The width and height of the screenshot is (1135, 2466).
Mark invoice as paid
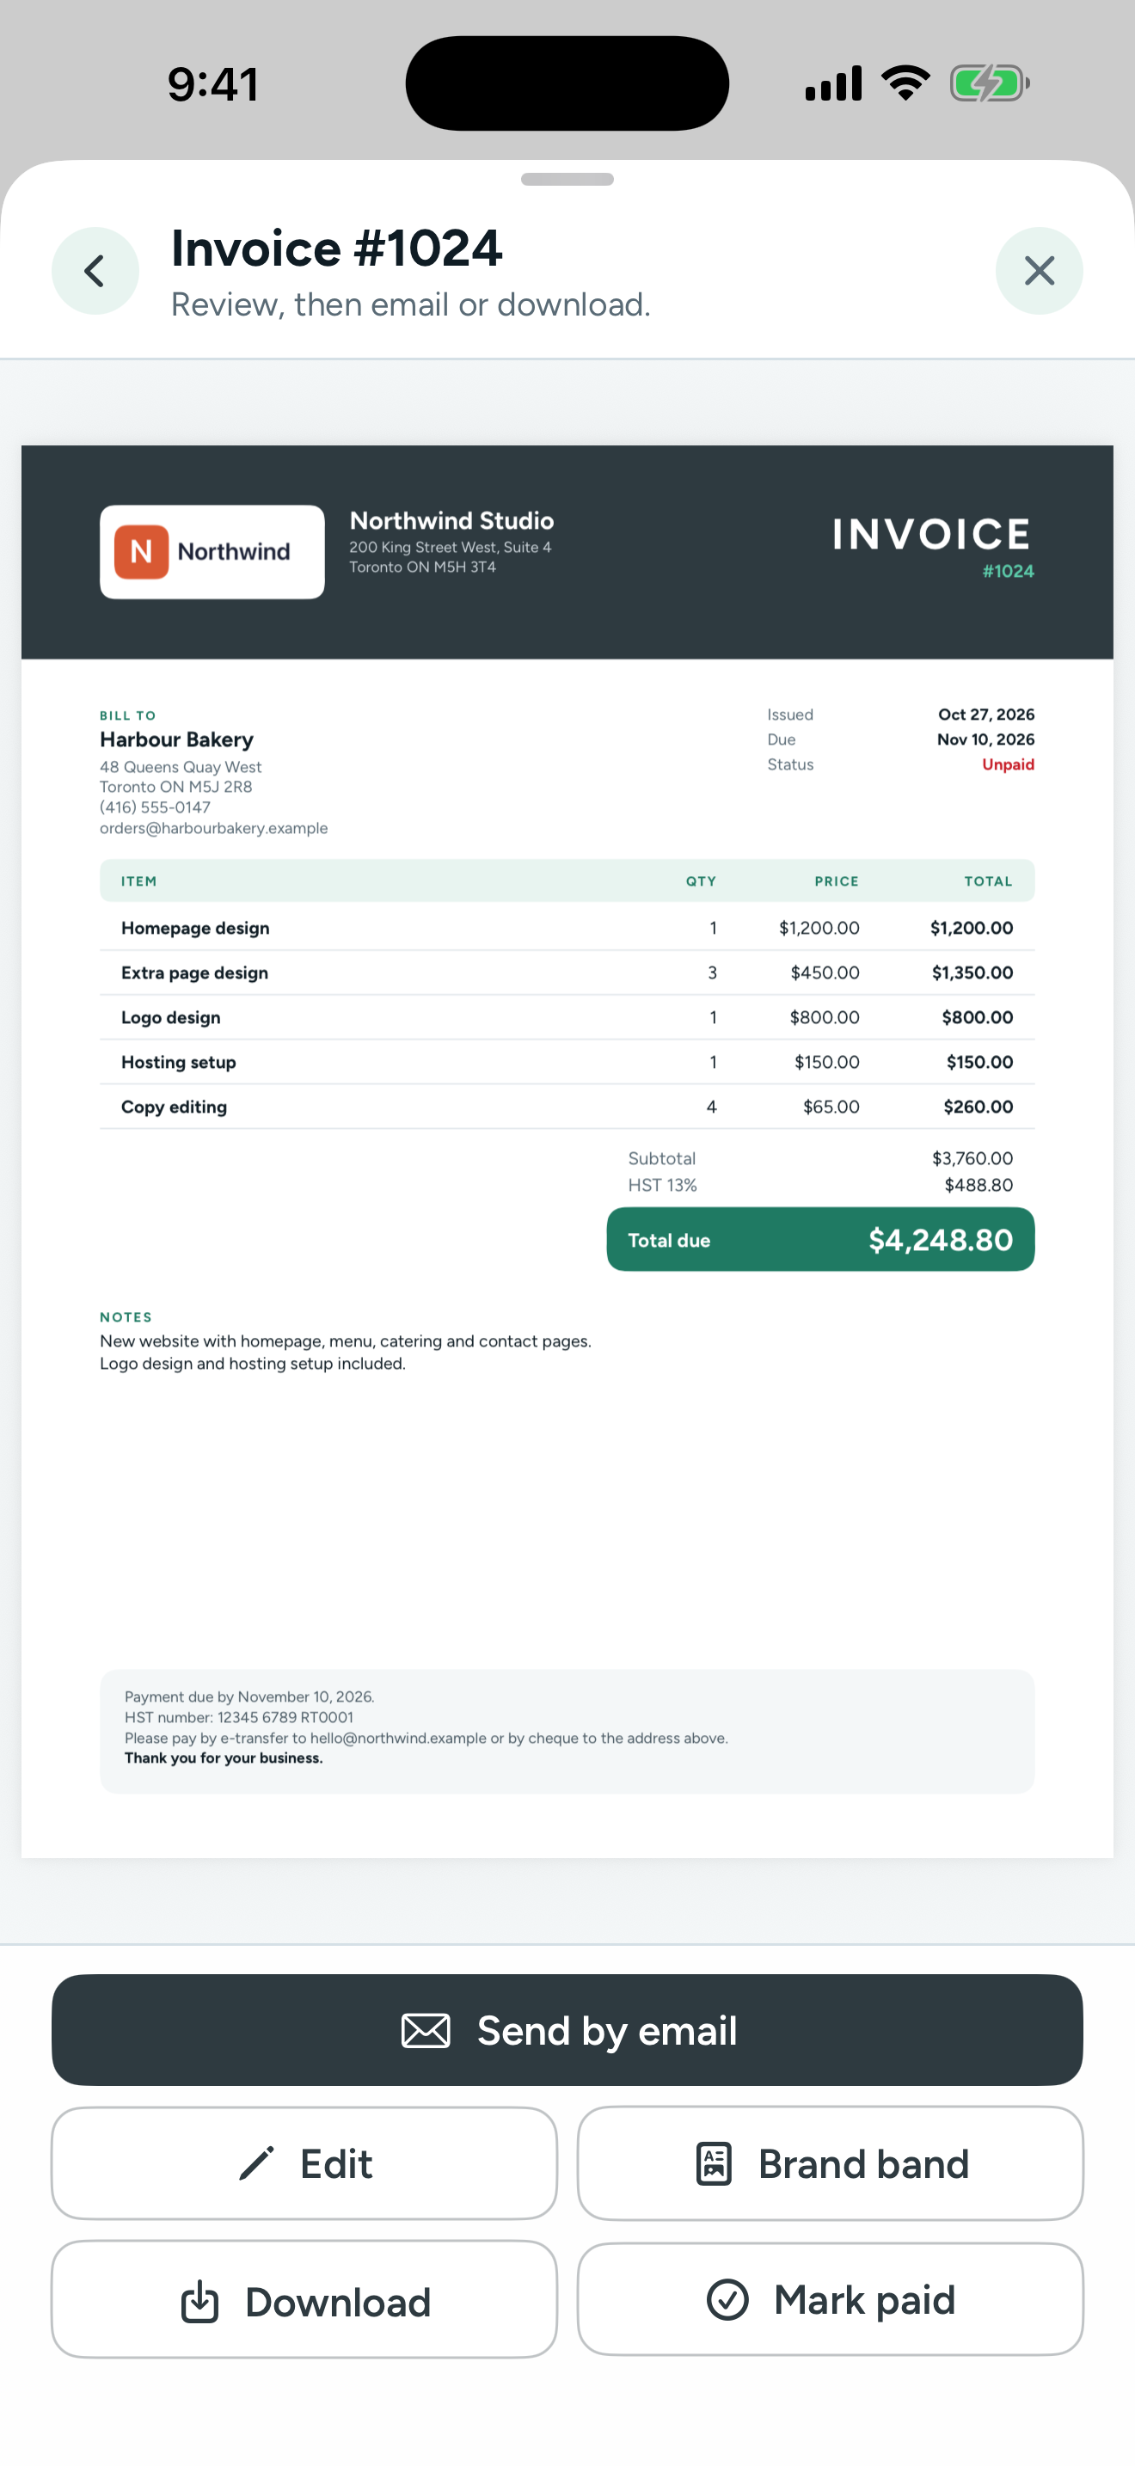point(831,2299)
